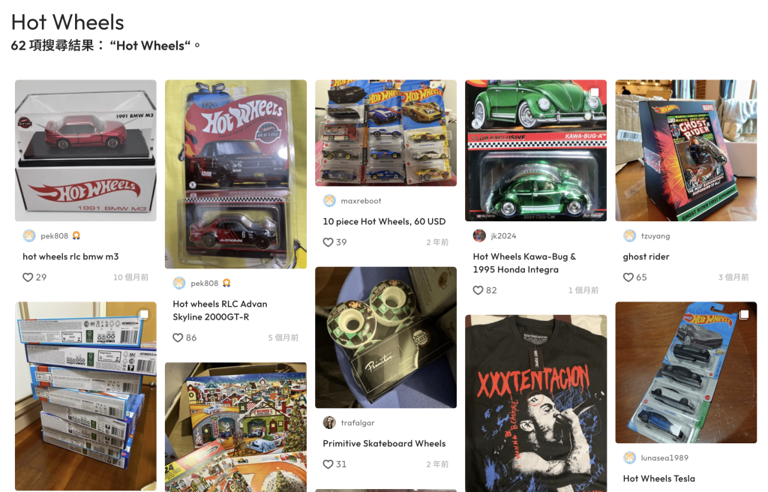Click multi-image icon on Hot Wheels Tesla photo
Viewport: 768px width, 492px height.
point(744,314)
